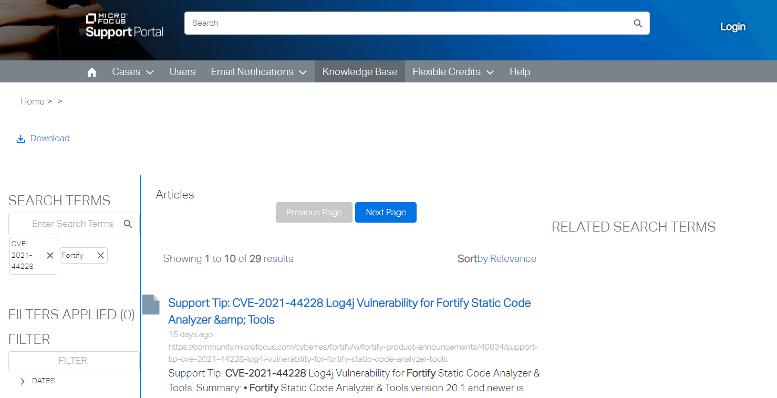
Task: Click the '15 days ago' text
Action: (x=191, y=334)
